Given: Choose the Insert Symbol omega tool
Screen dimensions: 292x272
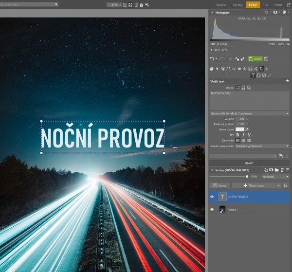Looking at the screenshot, I should pyautogui.click(x=258, y=75).
